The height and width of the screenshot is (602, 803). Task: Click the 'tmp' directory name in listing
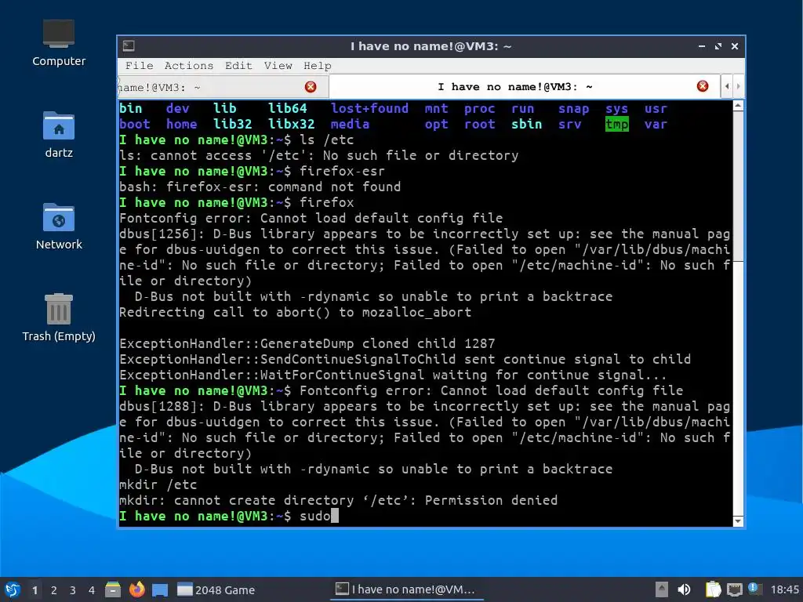click(616, 124)
